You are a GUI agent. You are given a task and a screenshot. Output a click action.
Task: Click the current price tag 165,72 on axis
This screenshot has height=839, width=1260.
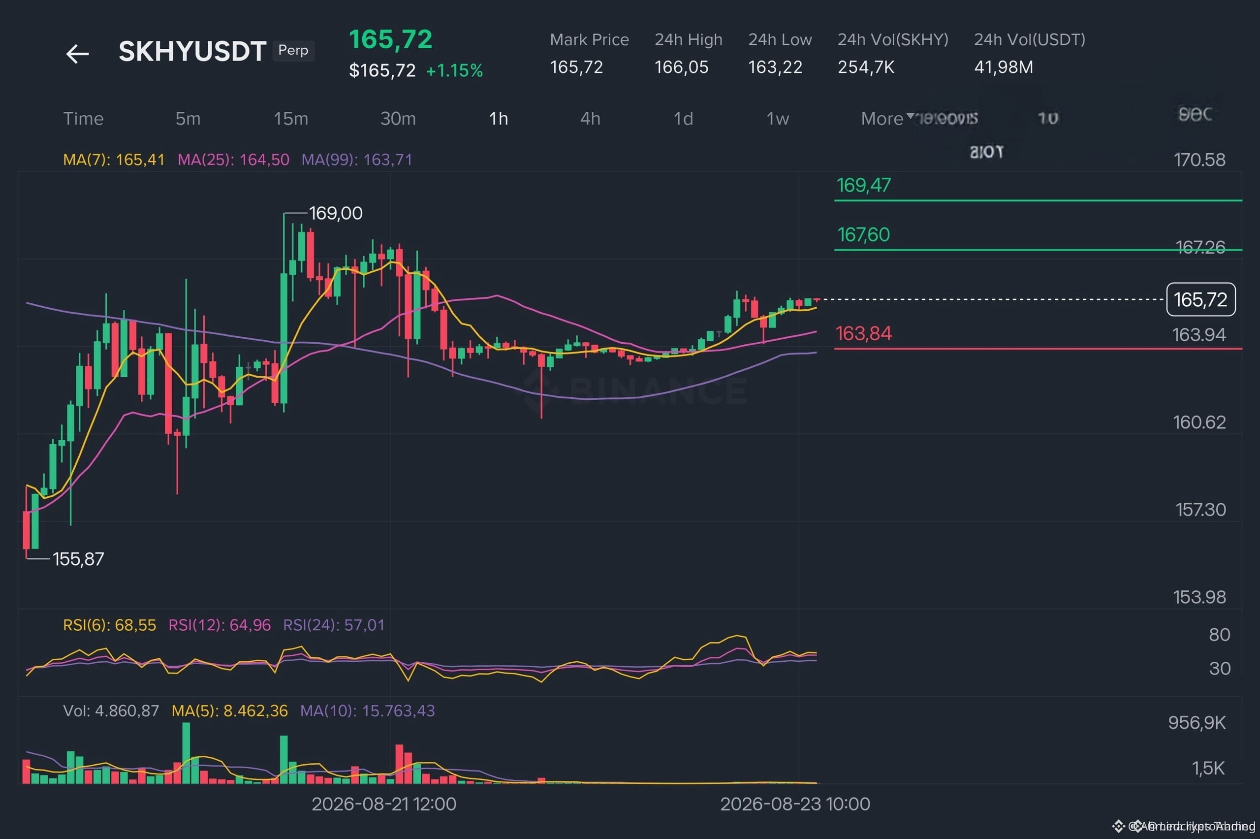[x=1200, y=299]
